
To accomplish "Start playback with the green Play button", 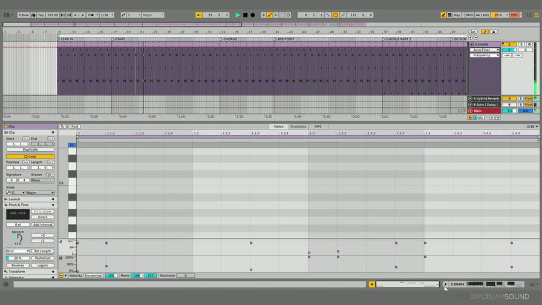I will pyautogui.click(x=238, y=15).
